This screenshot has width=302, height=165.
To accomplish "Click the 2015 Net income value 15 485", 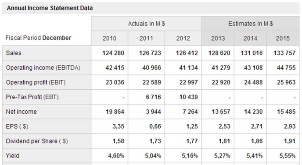I will click(x=286, y=112).
